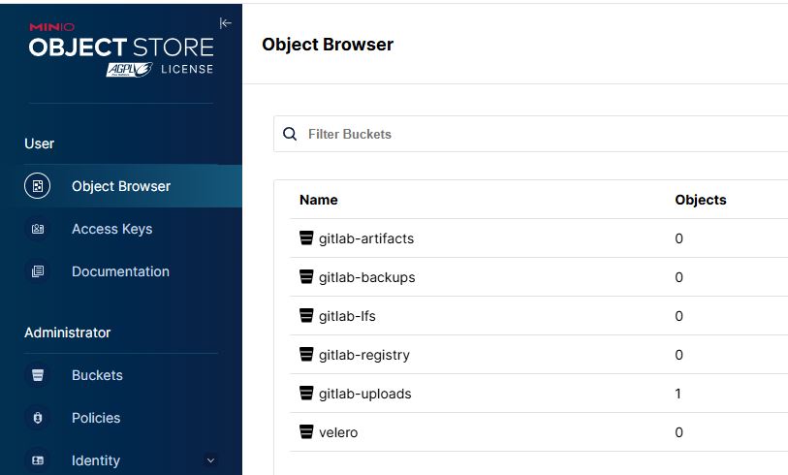The width and height of the screenshot is (788, 475).
Task: Click the Object Browser sidebar icon
Action: 38,186
